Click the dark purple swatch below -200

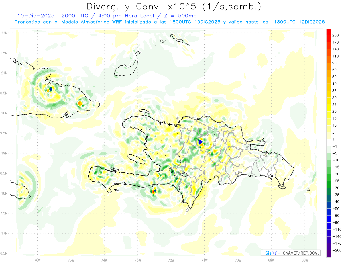click(x=329, y=254)
